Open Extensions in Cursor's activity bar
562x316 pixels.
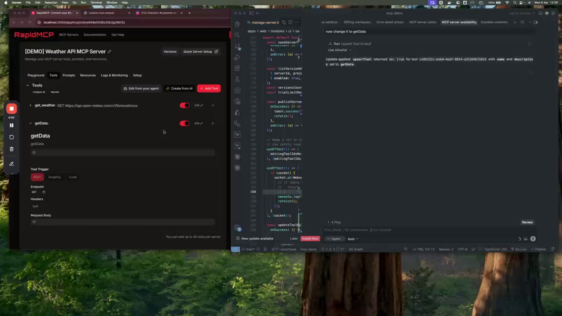coord(238,68)
